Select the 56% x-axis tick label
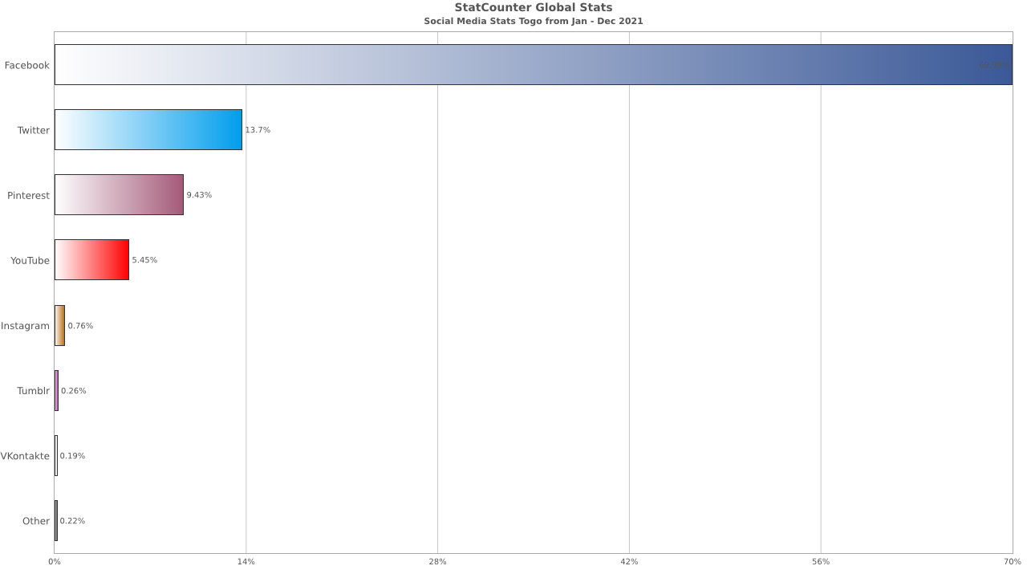Viewport: 1027px width, 578px height. [x=821, y=561]
